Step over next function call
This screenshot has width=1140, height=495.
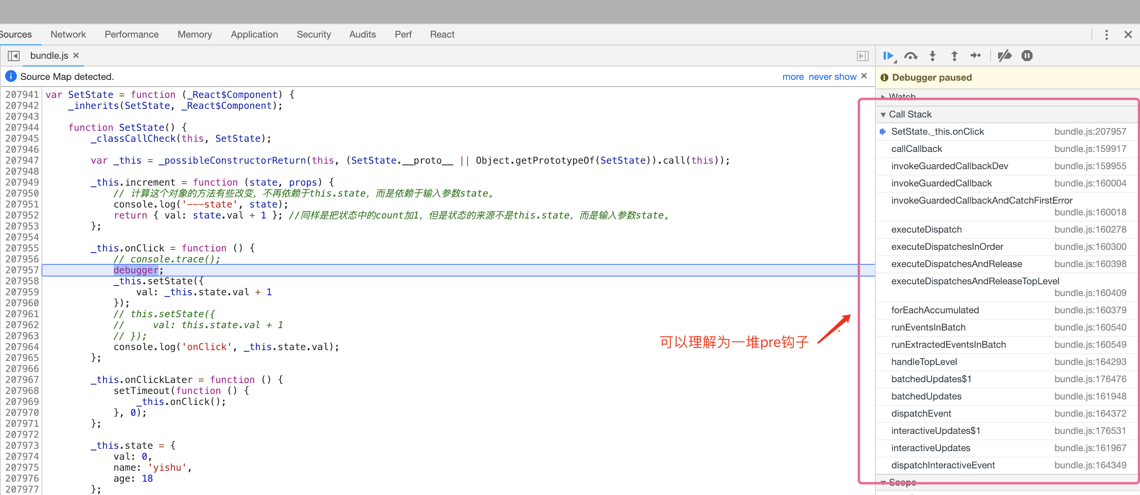tap(911, 56)
